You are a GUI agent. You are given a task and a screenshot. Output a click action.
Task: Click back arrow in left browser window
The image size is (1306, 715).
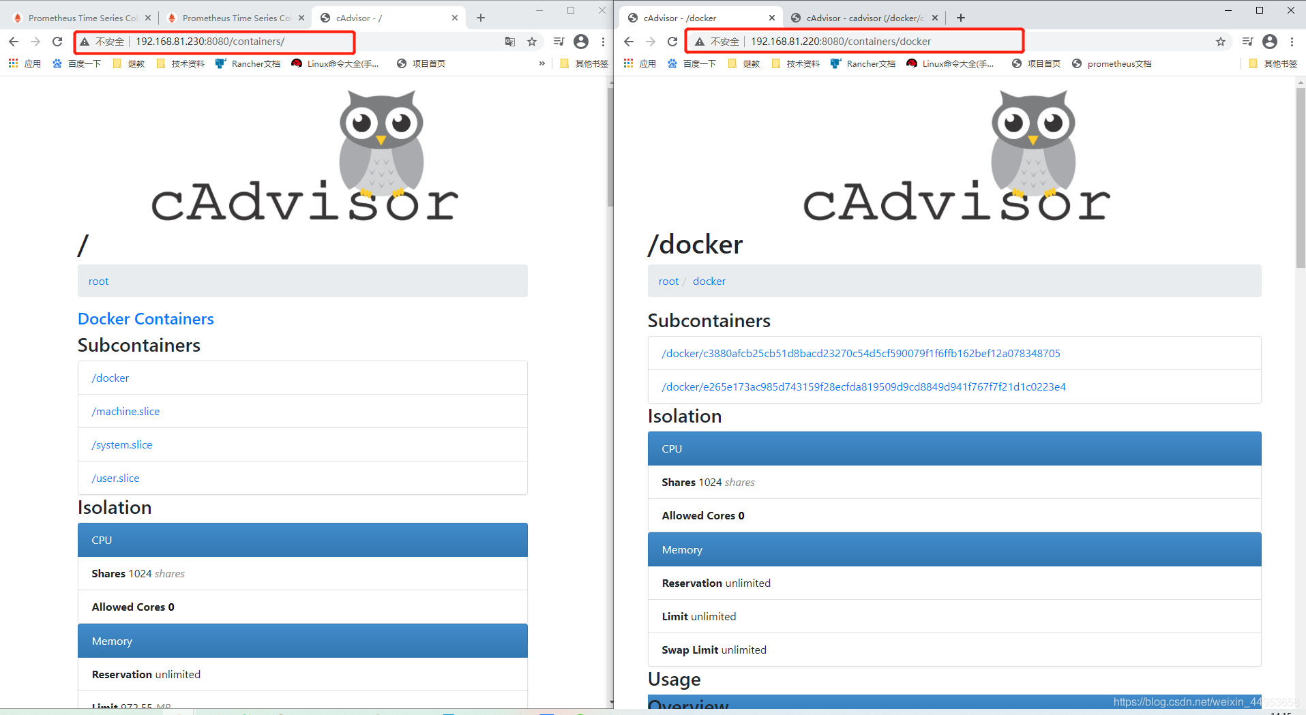point(14,42)
